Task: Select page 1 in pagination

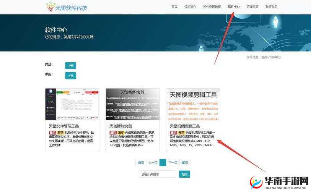Action: coord(163,163)
